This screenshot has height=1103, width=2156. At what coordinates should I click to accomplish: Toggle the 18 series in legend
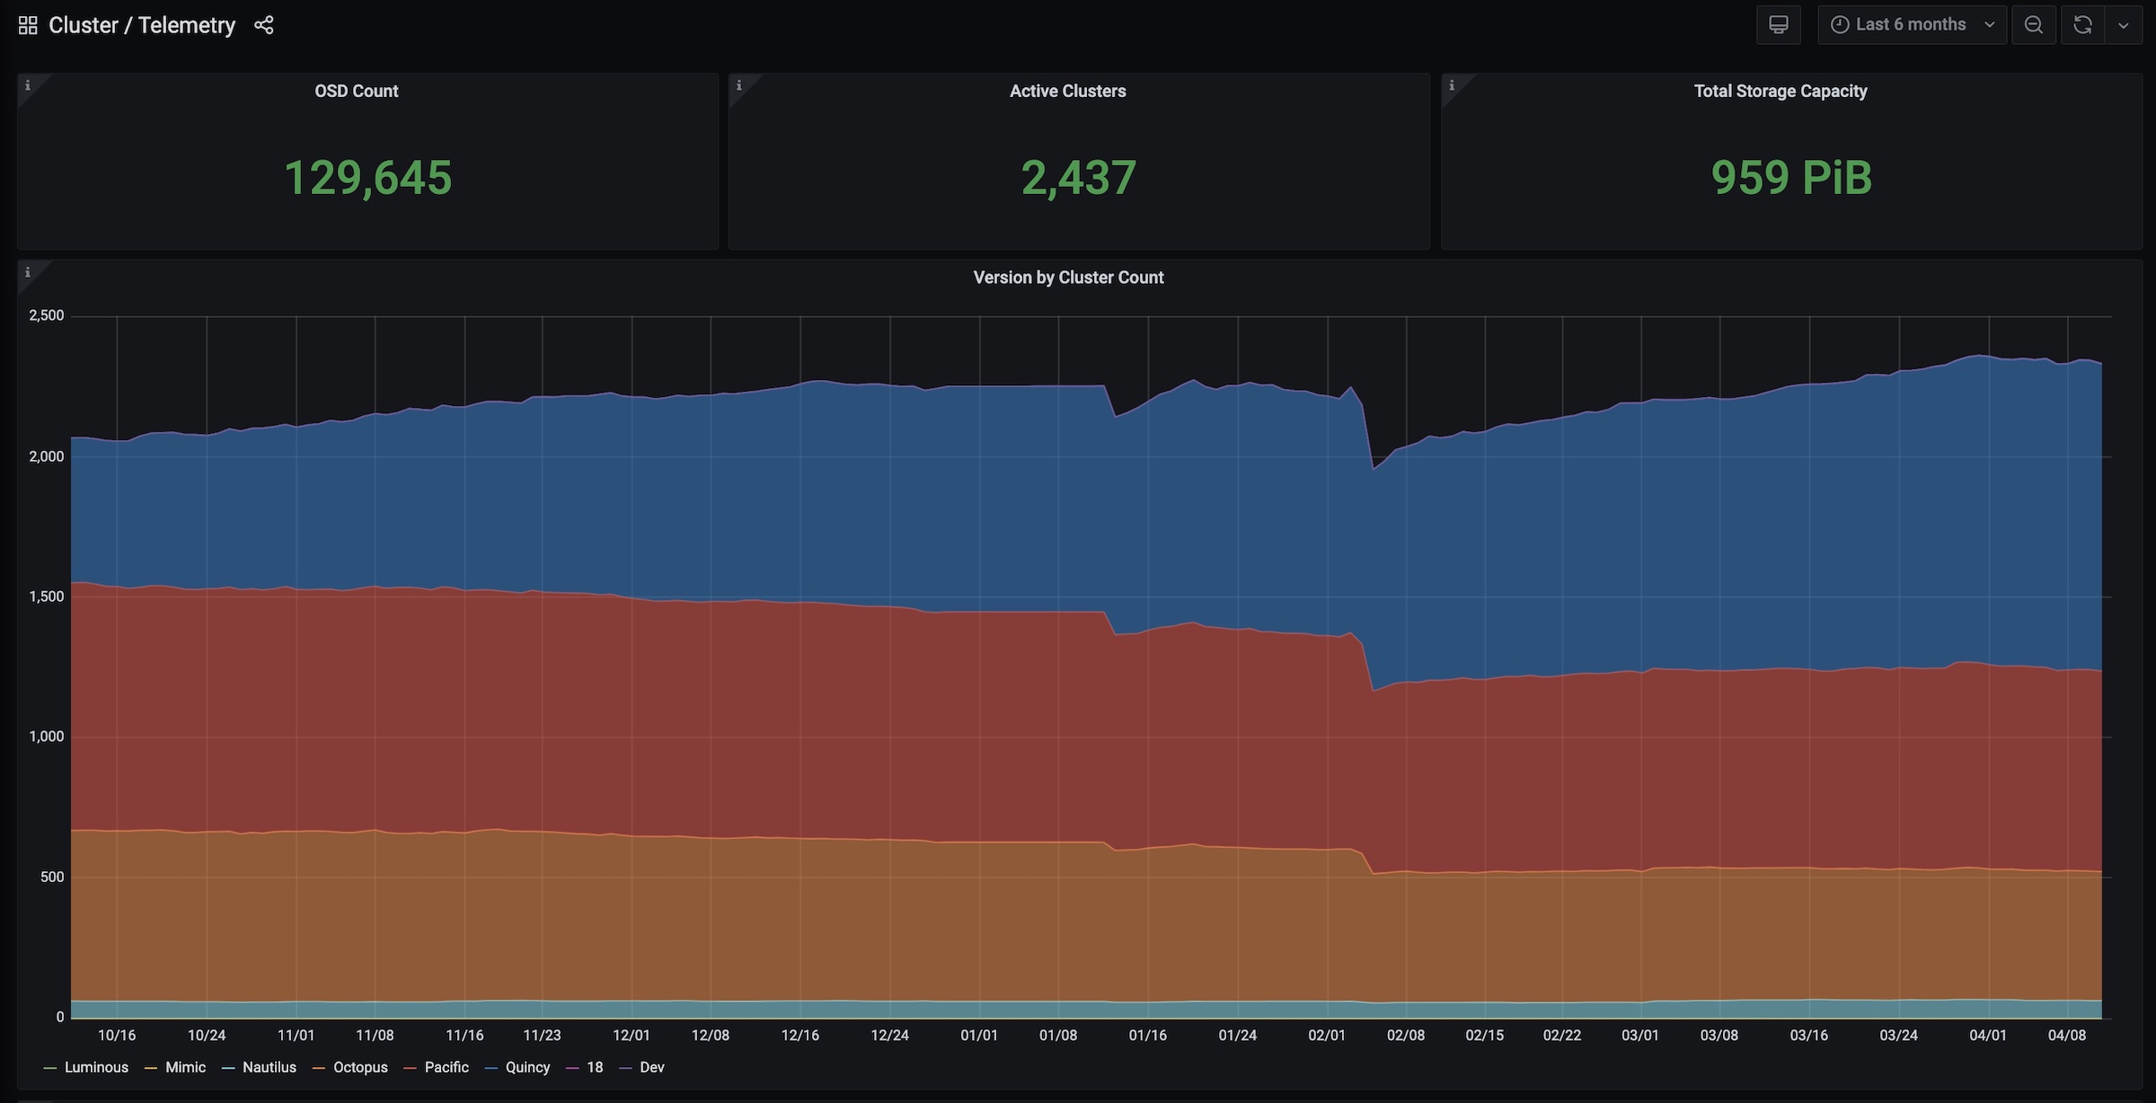[x=595, y=1067]
